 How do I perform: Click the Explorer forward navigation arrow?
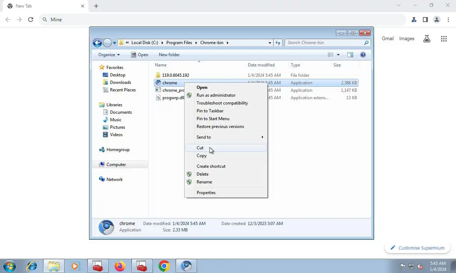[107, 43]
